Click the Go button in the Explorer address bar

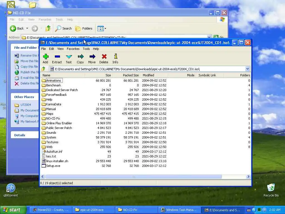[218, 37]
